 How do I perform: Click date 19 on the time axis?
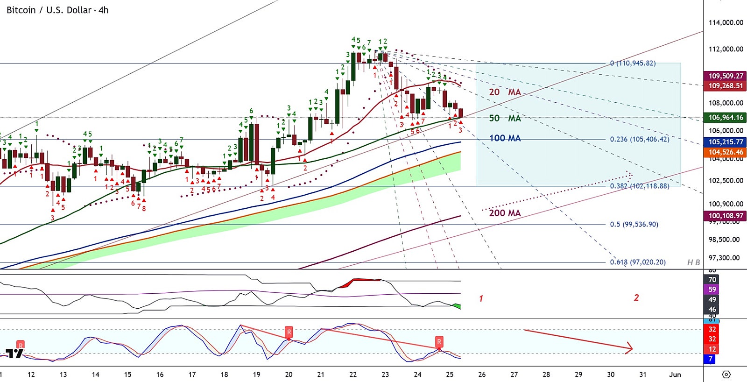click(x=256, y=375)
